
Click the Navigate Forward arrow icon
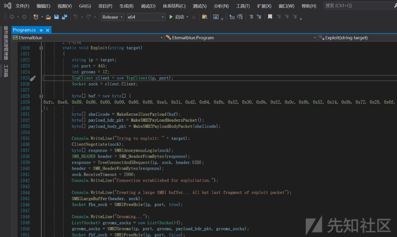click(x=24, y=17)
